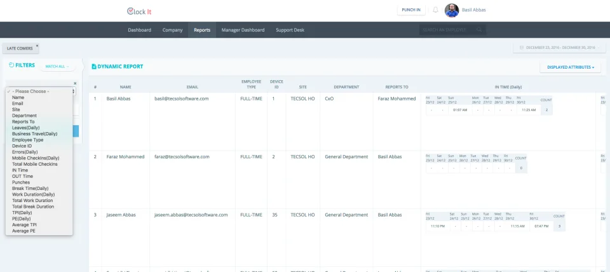Viewport: 610px width, 272px height.
Task: Choose Punches filter option
Action: pyautogui.click(x=39, y=182)
